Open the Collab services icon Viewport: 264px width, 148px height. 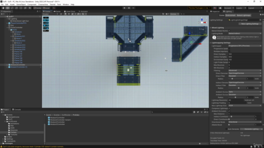point(215,8)
